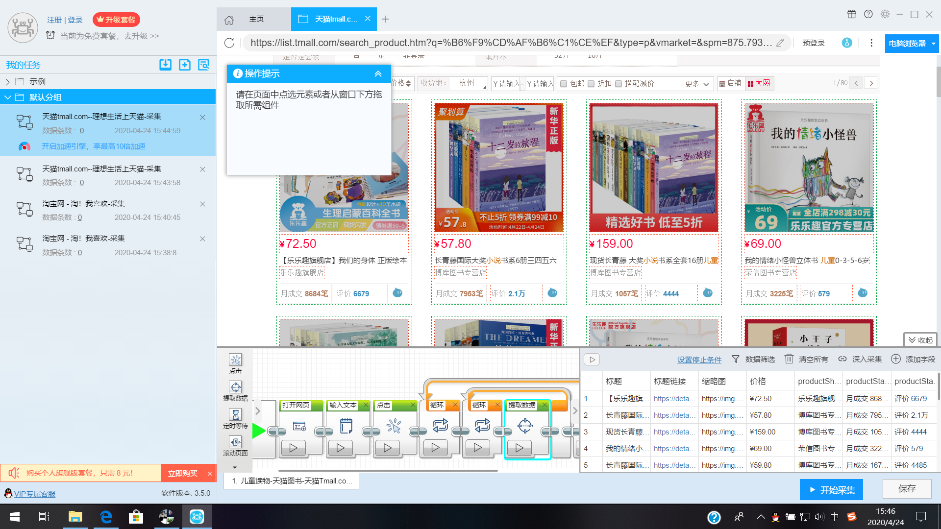The height and width of the screenshot is (529, 941).
Task: Collapse the 操作提示 panel
Action: 378,73
